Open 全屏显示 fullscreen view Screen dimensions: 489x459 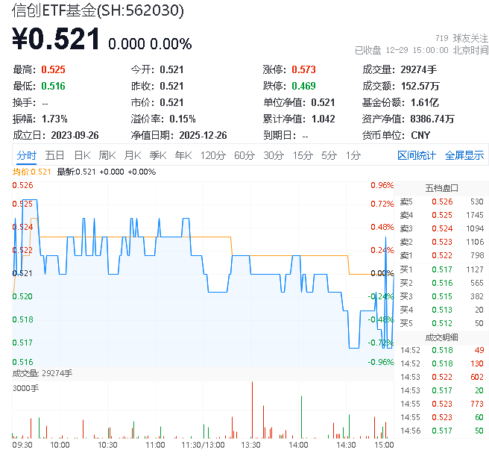[x=464, y=155]
